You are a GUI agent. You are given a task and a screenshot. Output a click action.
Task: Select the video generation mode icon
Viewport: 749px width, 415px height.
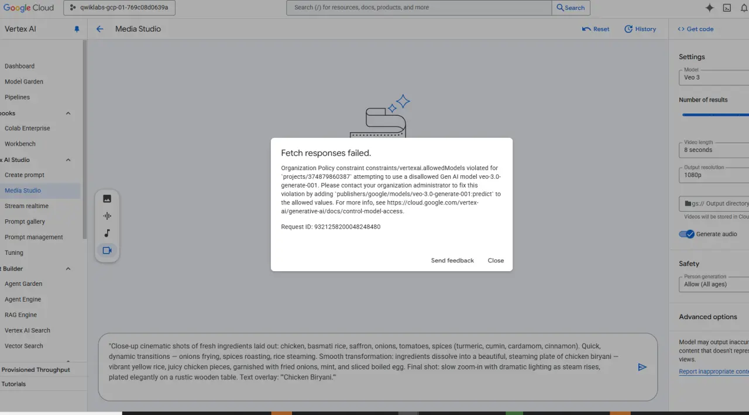pyautogui.click(x=107, y=250)
